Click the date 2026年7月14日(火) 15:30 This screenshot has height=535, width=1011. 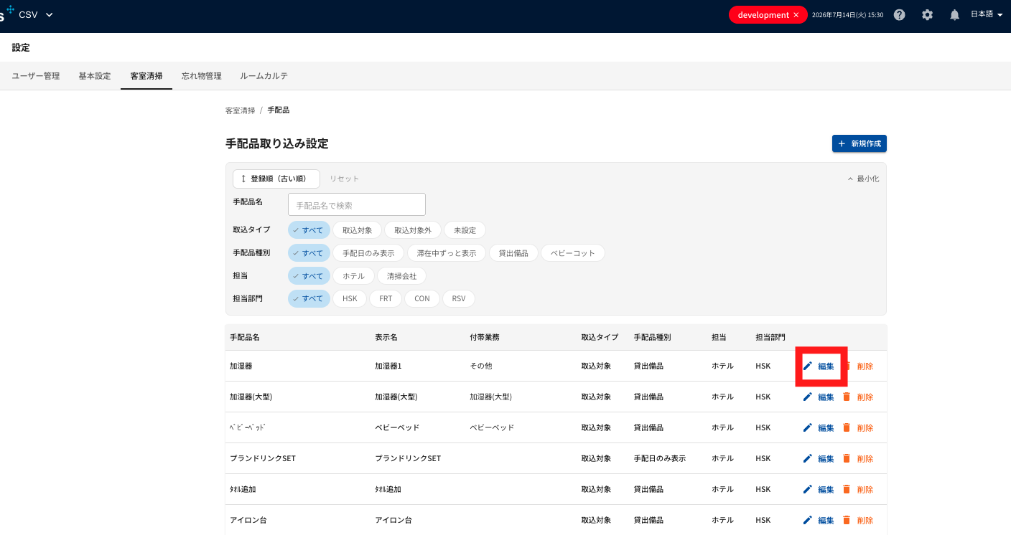tap(847, 15)
